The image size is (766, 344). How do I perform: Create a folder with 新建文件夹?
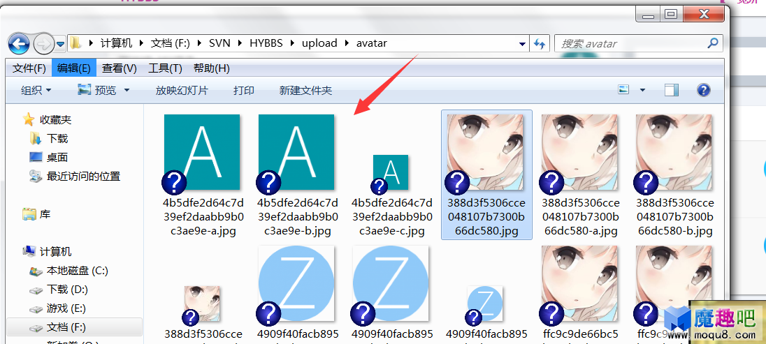[305, 90]
